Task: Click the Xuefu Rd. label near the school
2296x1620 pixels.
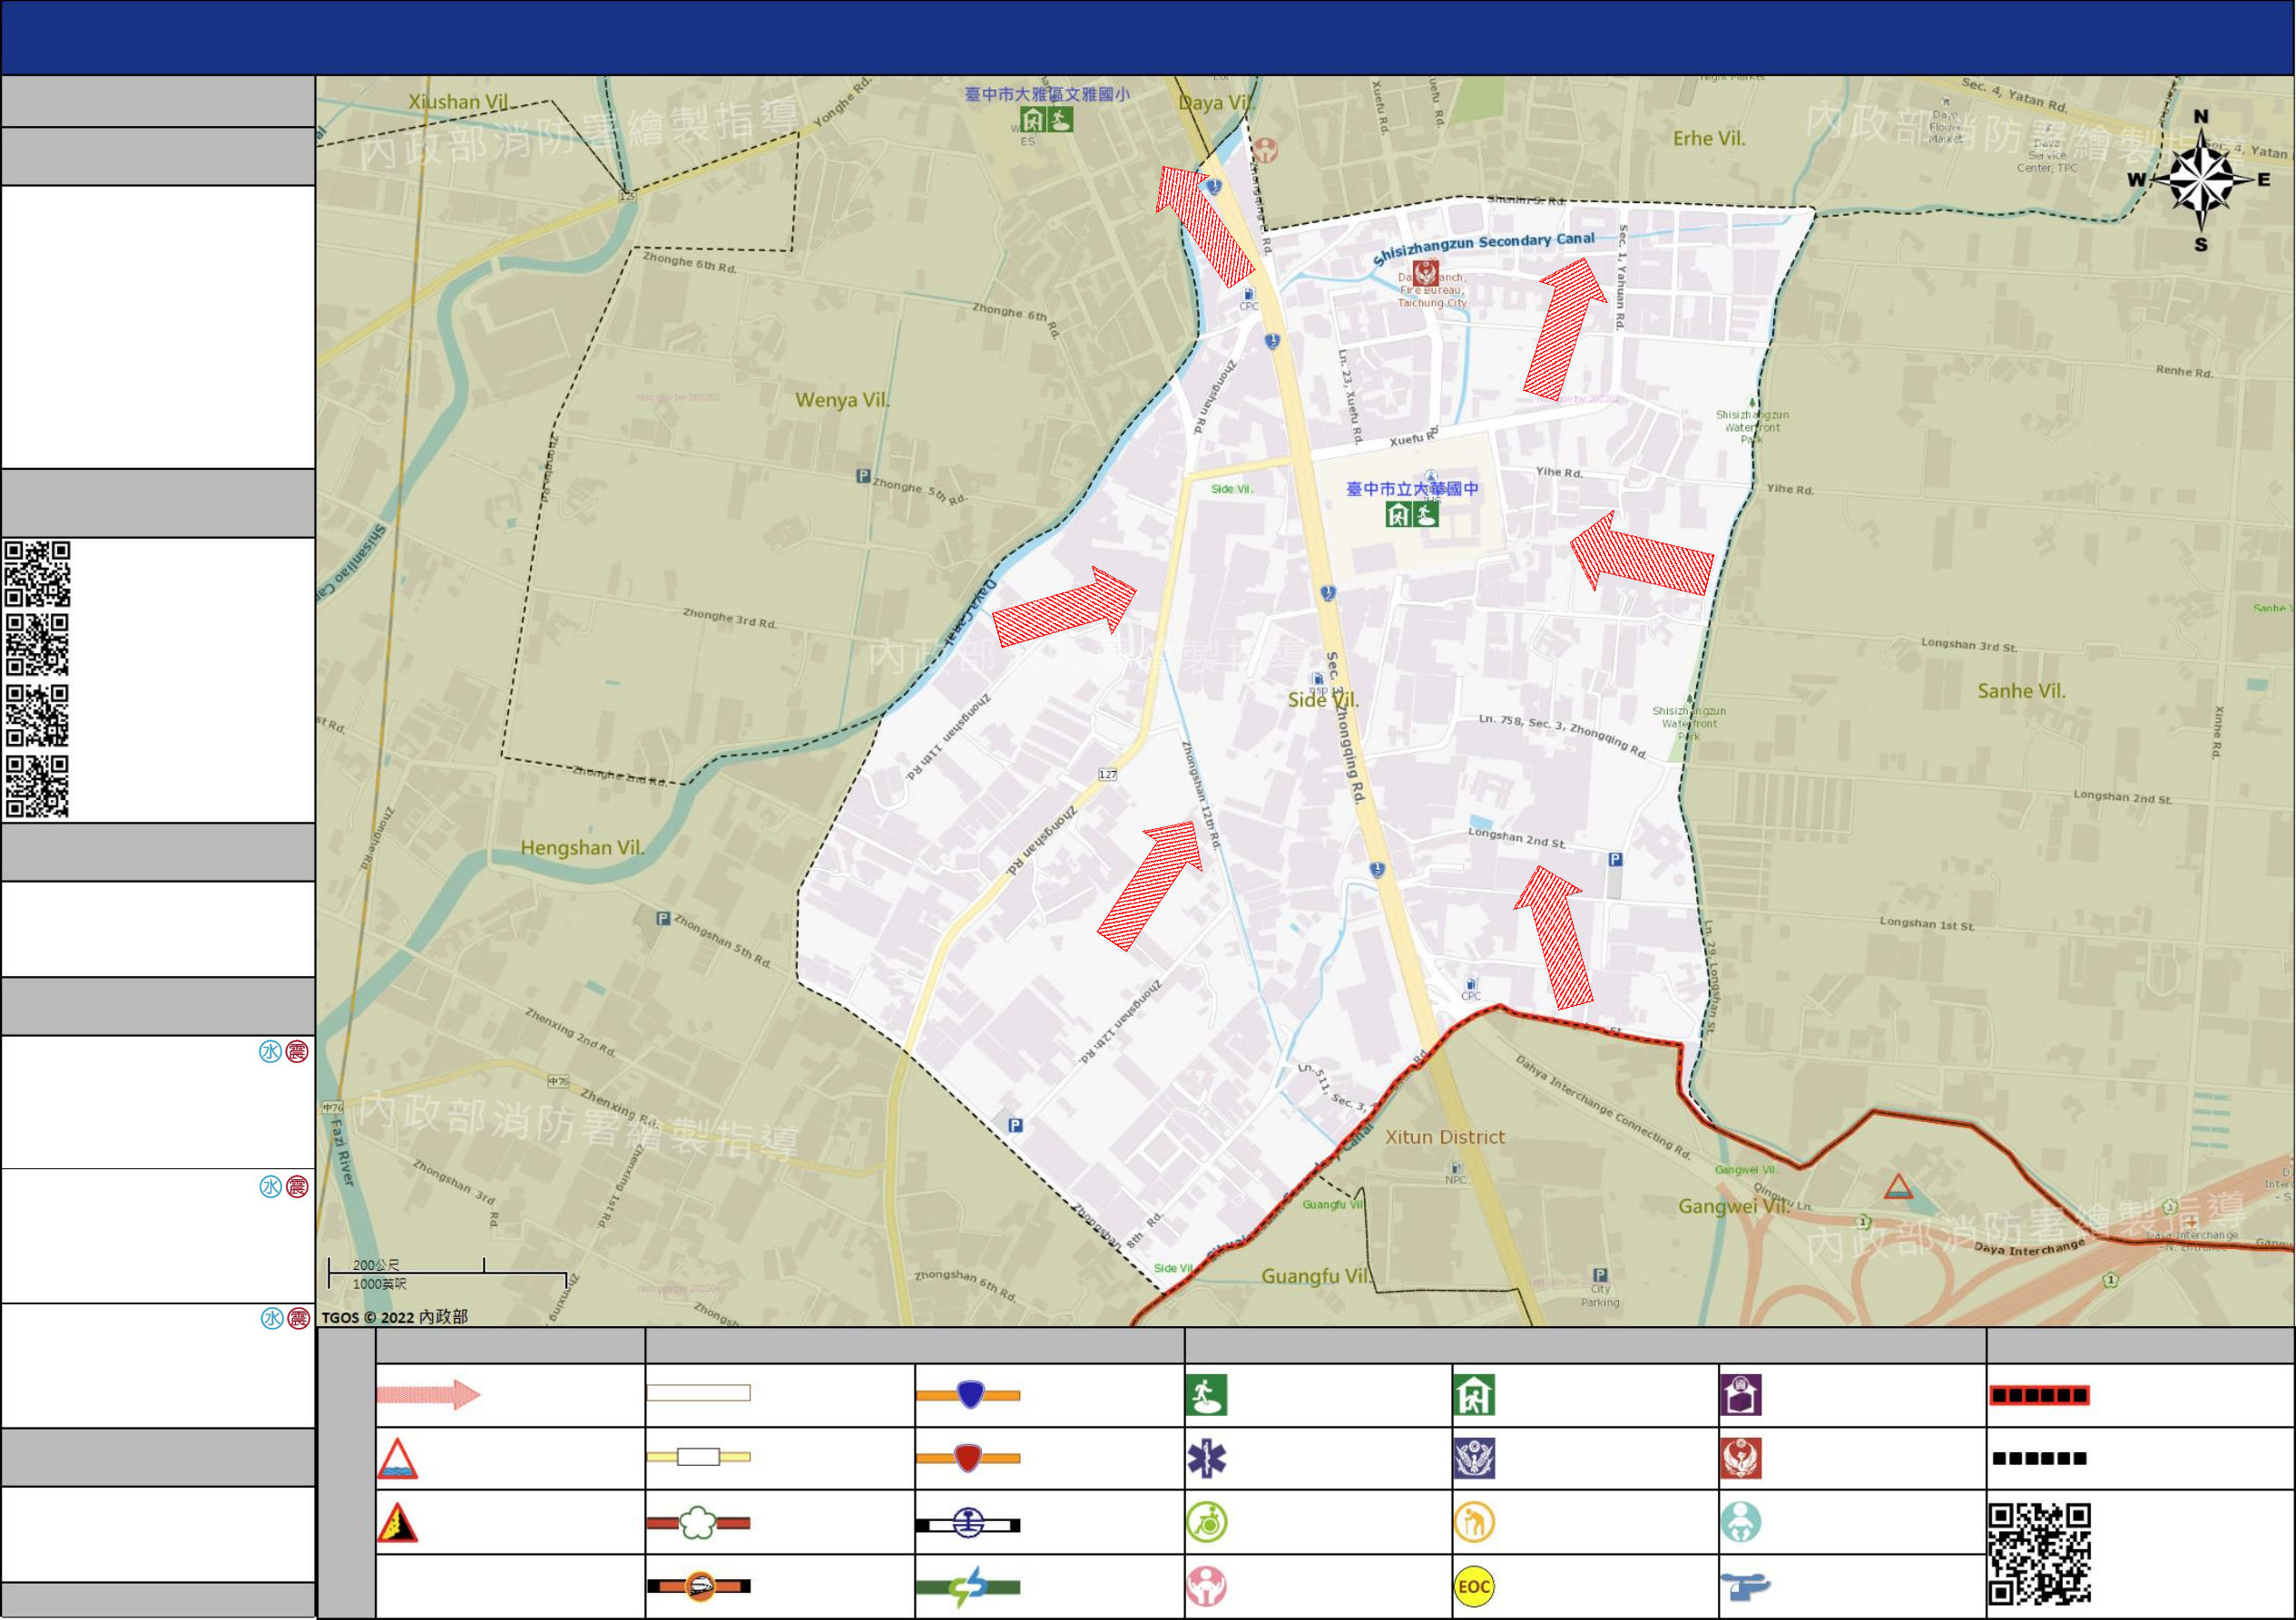Action: coord(1414,436)
